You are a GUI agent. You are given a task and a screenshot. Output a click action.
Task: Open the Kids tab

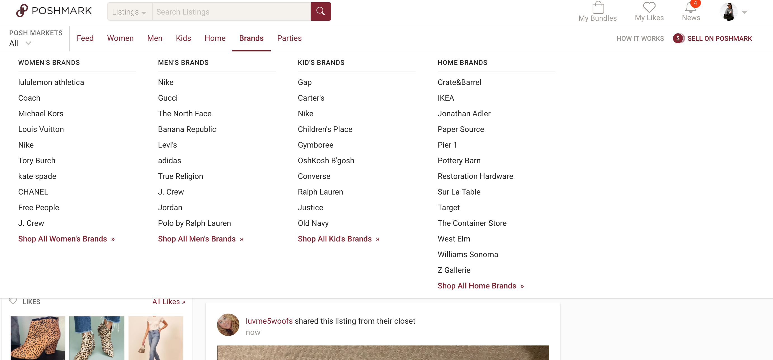(183, 38)
